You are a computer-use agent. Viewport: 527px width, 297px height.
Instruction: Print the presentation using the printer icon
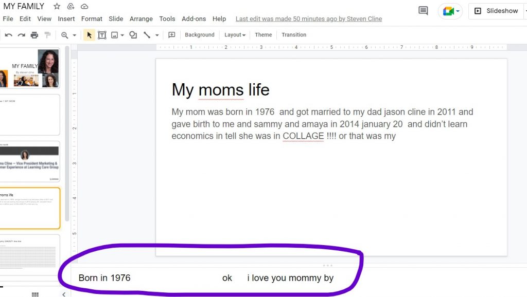pyautogui.click(x=34, y=35)
